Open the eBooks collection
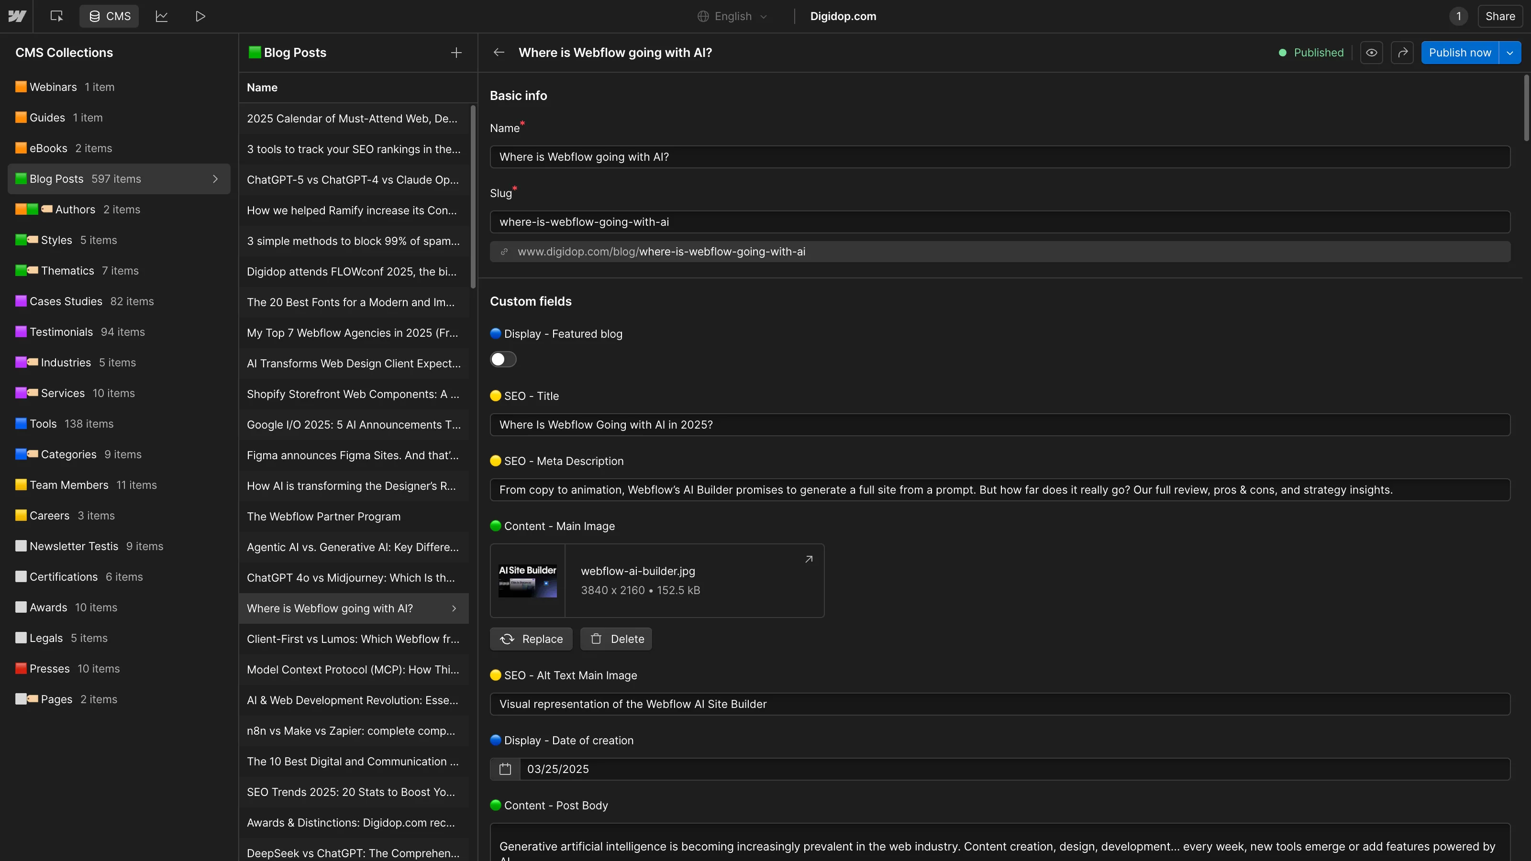 pyautogui.click(x=119, y=148)
